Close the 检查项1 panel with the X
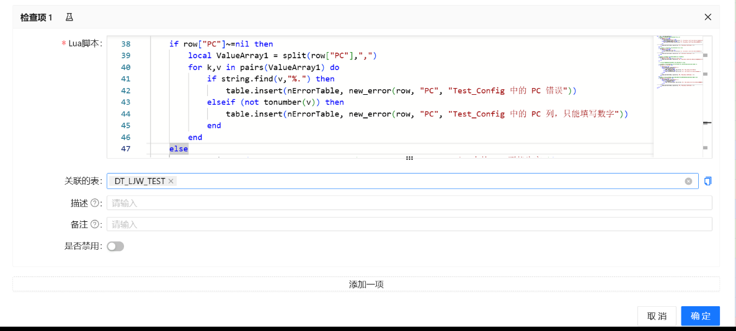Image resolution: width=736 pixels, height=331 pixels. click(x=707, y=17)
